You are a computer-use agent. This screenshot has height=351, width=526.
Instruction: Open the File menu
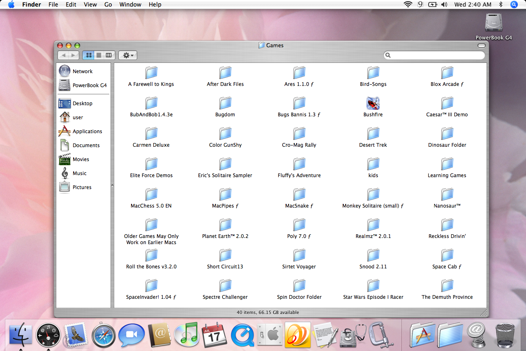(53, 5)
